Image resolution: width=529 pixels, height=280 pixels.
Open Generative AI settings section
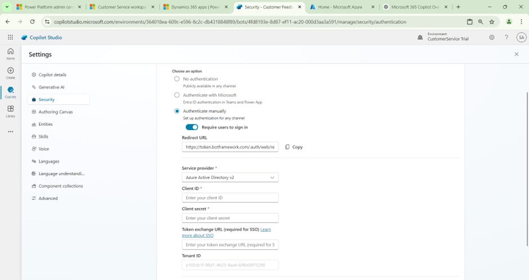tap(51, 87)
